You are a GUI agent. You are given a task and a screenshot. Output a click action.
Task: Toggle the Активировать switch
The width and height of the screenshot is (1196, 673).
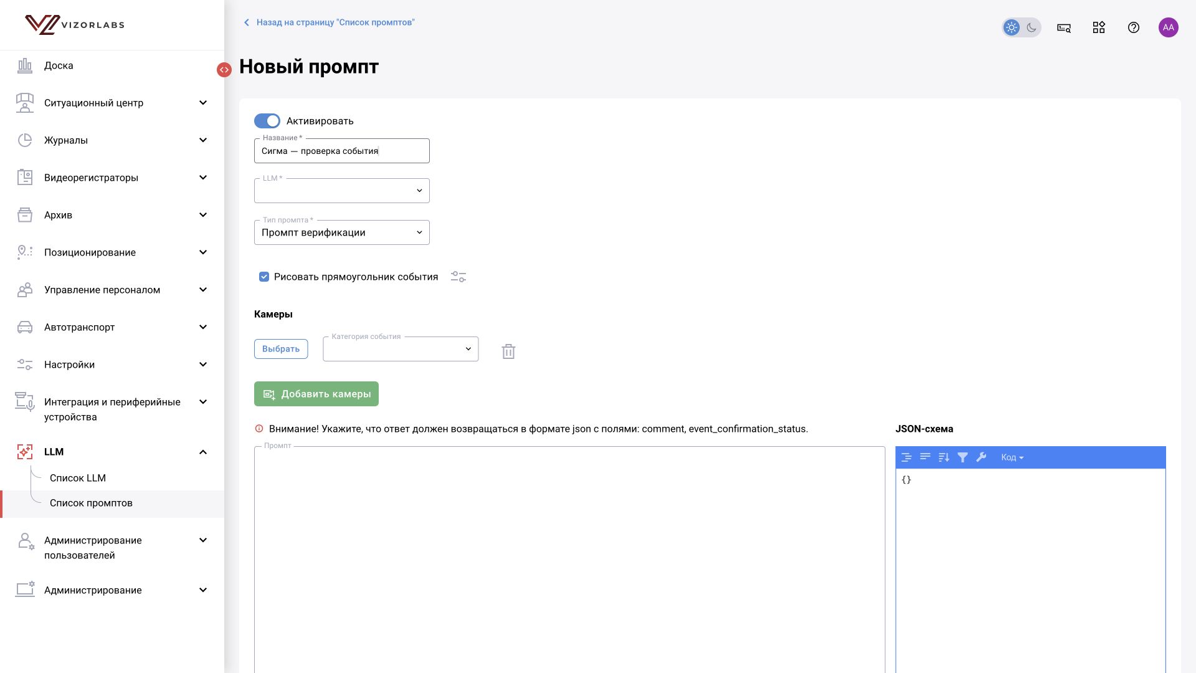point(267,121)
